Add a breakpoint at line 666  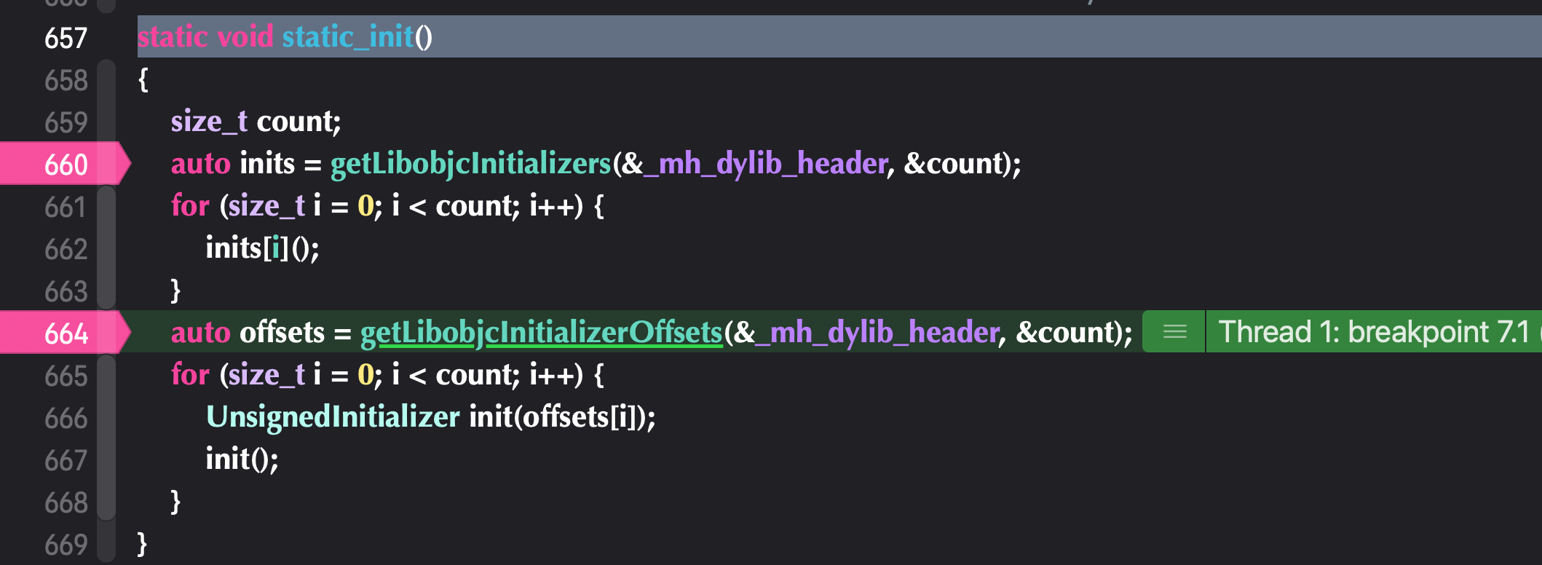66,418
